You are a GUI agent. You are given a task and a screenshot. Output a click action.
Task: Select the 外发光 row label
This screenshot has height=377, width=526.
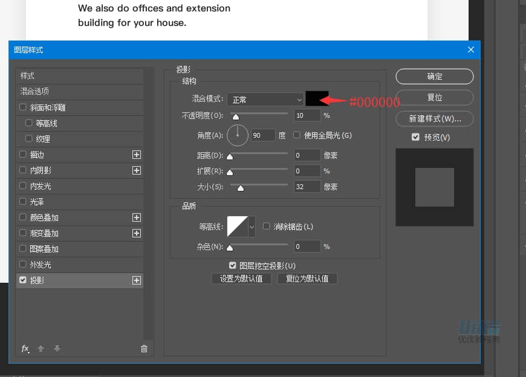click(41, 265)
